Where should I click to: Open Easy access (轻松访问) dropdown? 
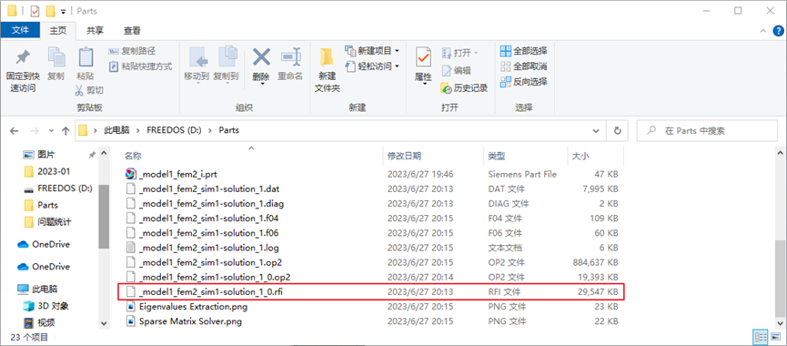[372, 66]
